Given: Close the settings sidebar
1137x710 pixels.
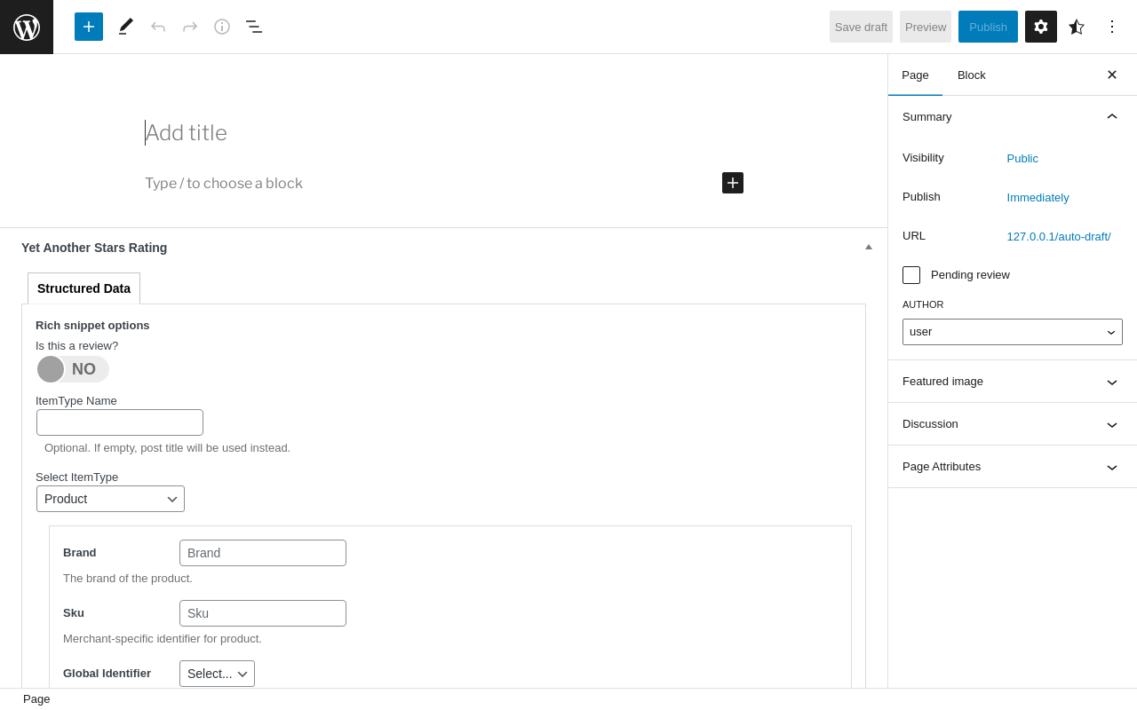Looking at the screenshot, I should click(x=1112, y=75).
